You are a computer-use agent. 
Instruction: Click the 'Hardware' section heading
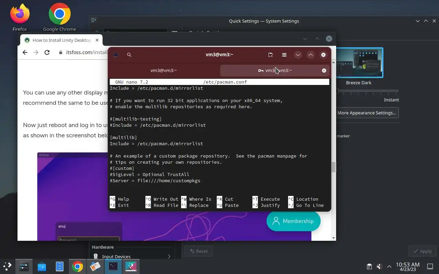(103, 247)
